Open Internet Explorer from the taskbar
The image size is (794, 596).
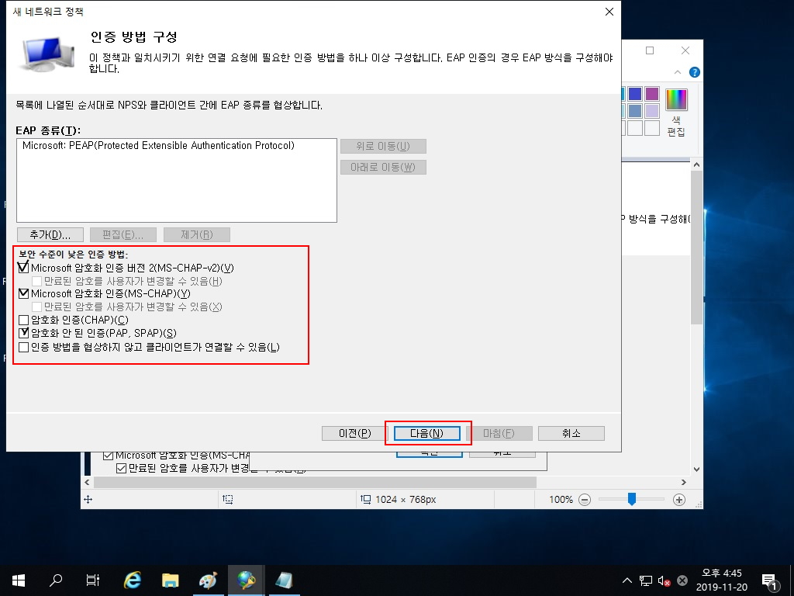(133, 580)
